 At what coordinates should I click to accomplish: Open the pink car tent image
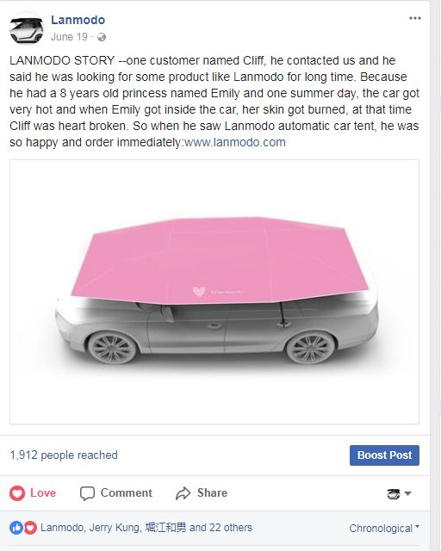point(214,292)
